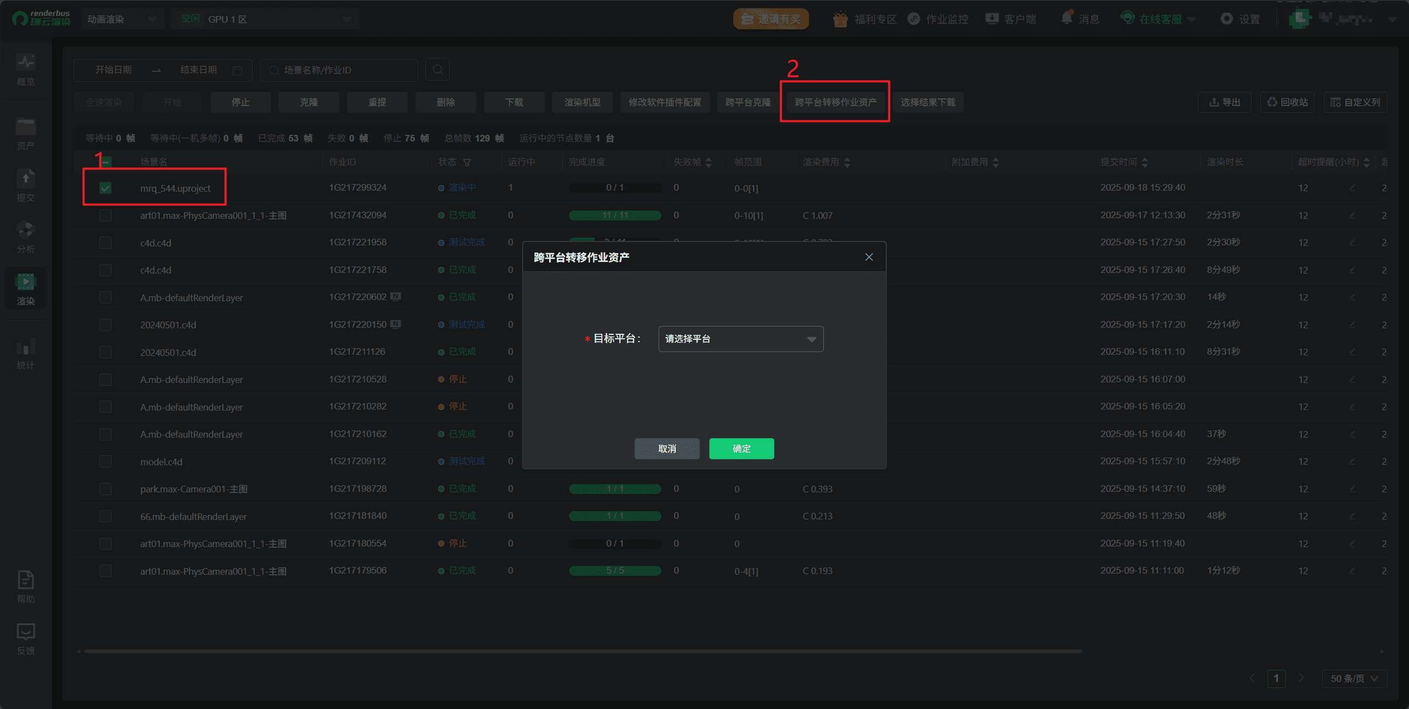Open the 反馈 feedback sidebar icon
Screen dimensions: 1409x709
[25, 639]
